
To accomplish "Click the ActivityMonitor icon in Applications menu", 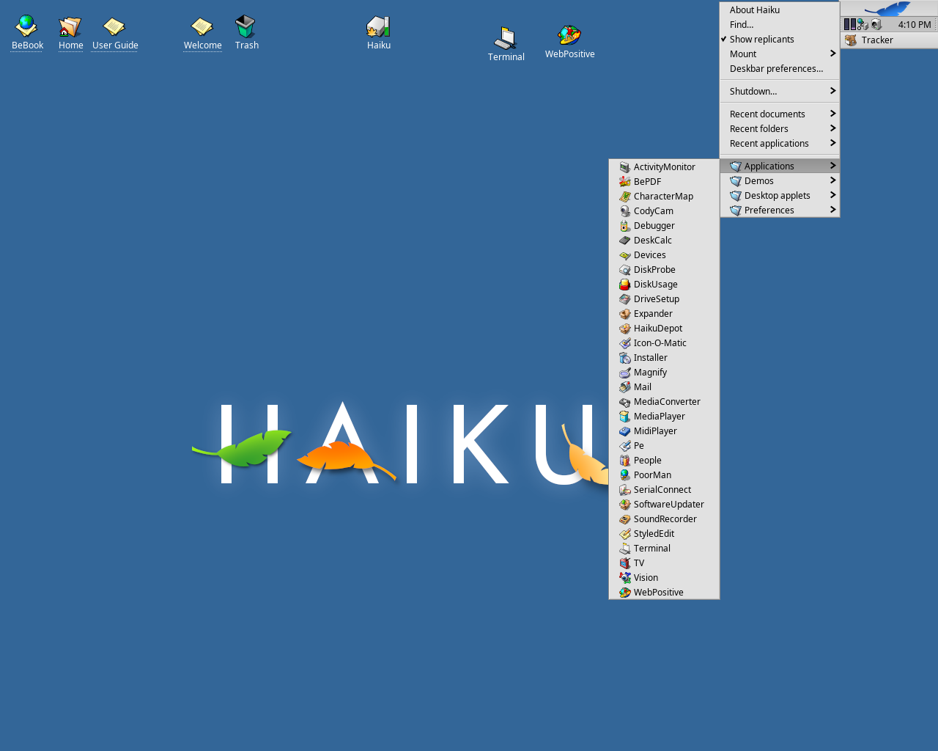I will pos(625,167).
